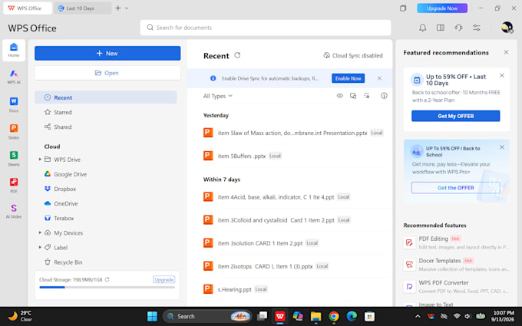Open Windows Start menu
This screenshot has width=522, height=326.
tap(152, 316)
